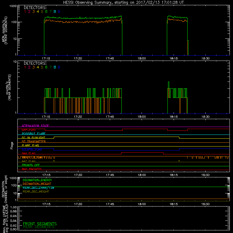Click the green FRONTS_OFF label

[x=31, y=165]
